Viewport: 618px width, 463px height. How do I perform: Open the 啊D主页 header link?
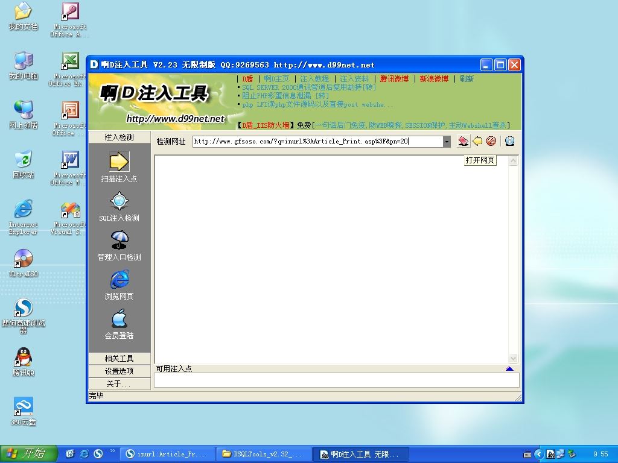coord(276,79)
